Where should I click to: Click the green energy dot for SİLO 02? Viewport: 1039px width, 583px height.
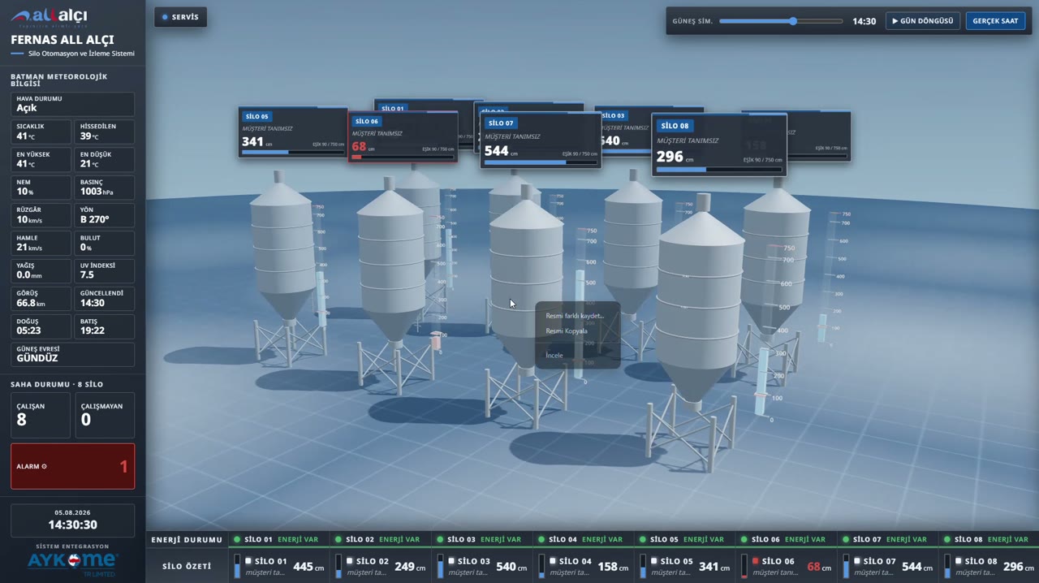(338, 539)
